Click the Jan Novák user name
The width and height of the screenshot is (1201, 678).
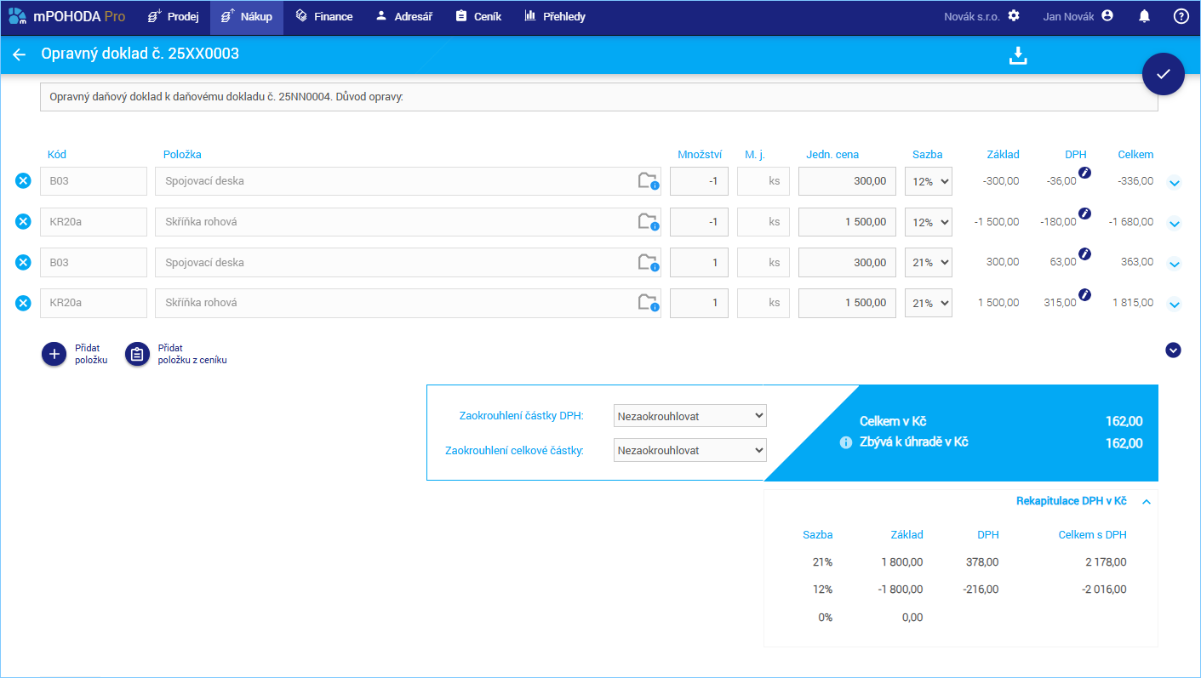pyautogui.click(x=1068, y=17)
